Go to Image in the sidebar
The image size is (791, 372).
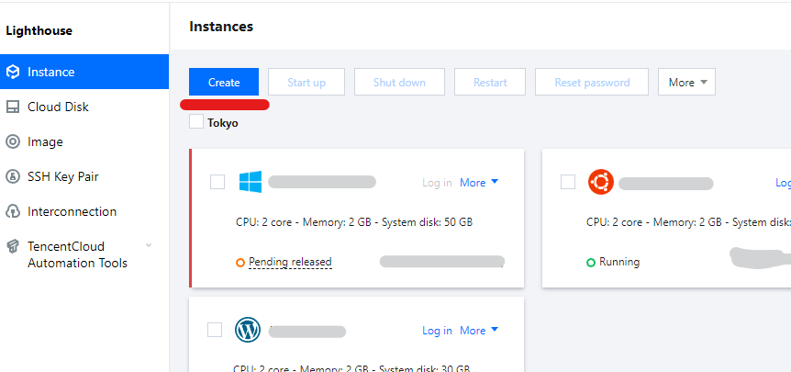pyautogui.click(x=84, y=141)
